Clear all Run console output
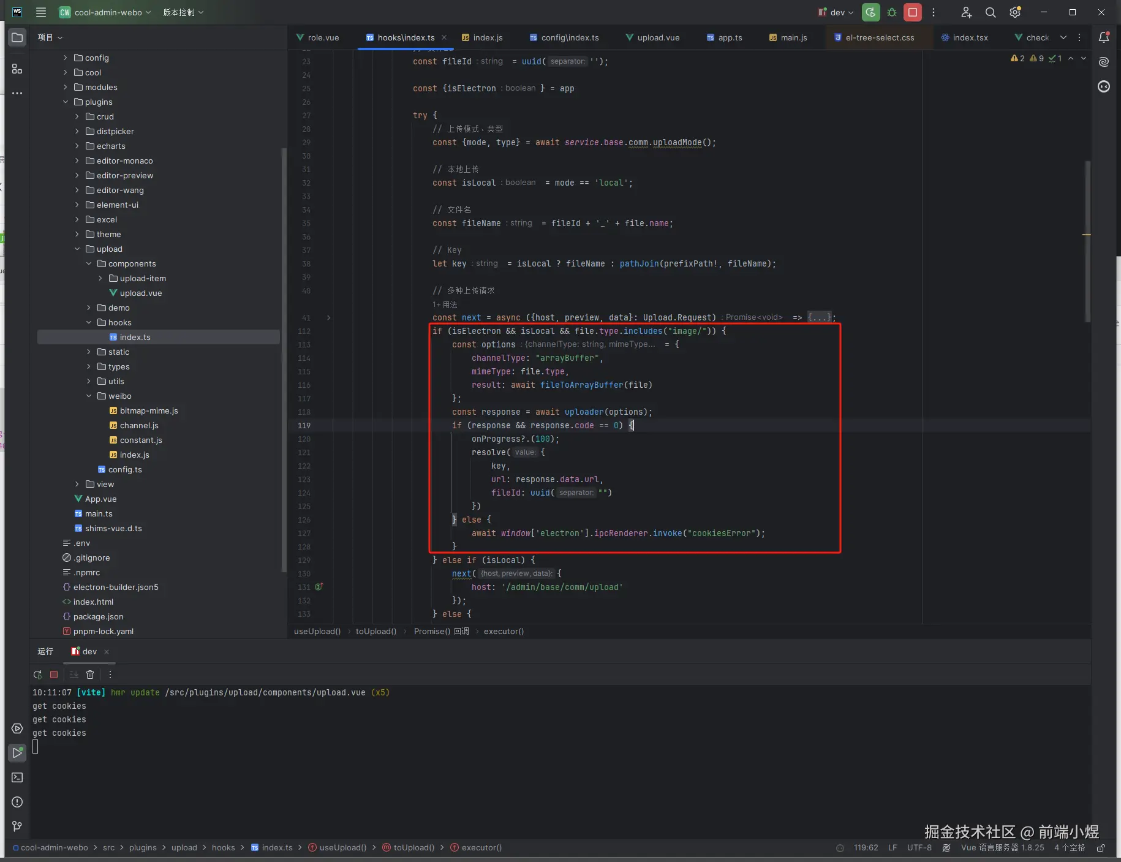 [90, 675]
